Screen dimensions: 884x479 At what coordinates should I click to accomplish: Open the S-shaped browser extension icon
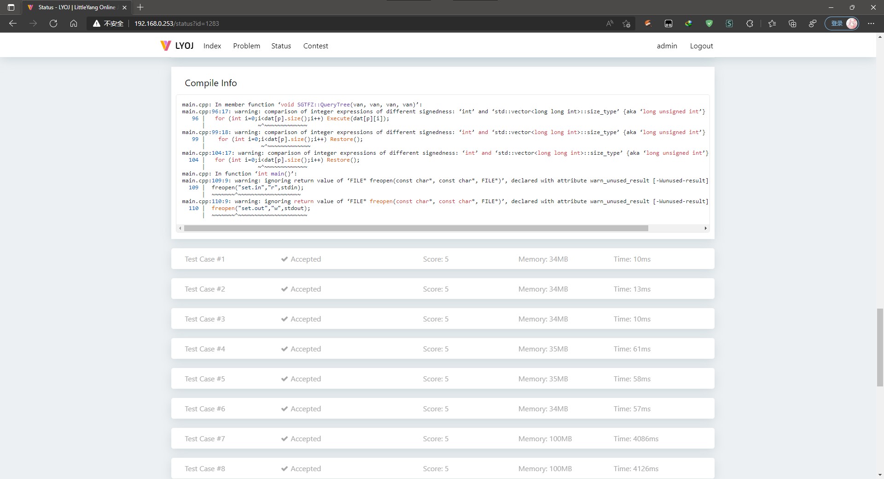click(729, 23)
